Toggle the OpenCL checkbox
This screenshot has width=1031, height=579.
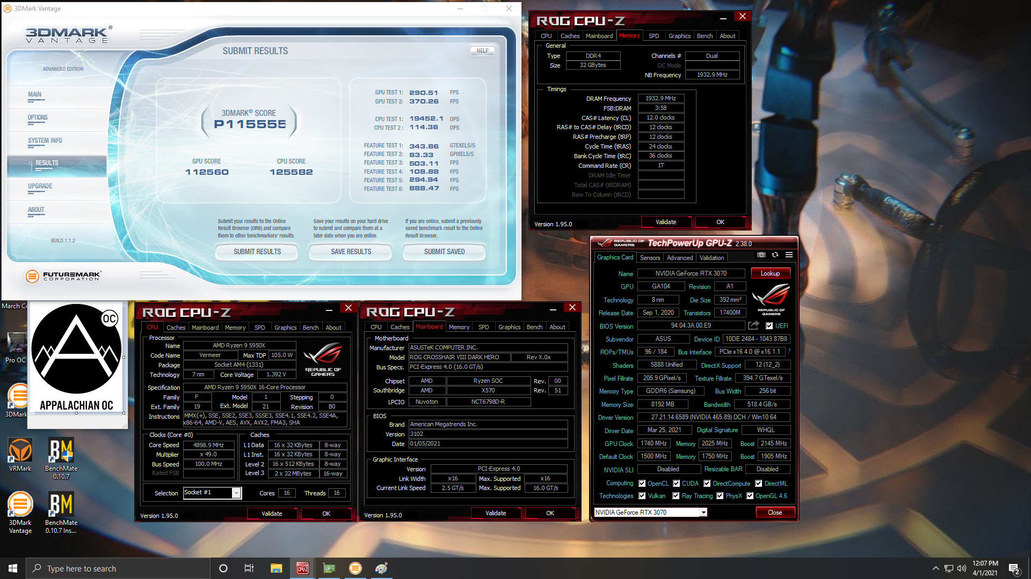642,483
